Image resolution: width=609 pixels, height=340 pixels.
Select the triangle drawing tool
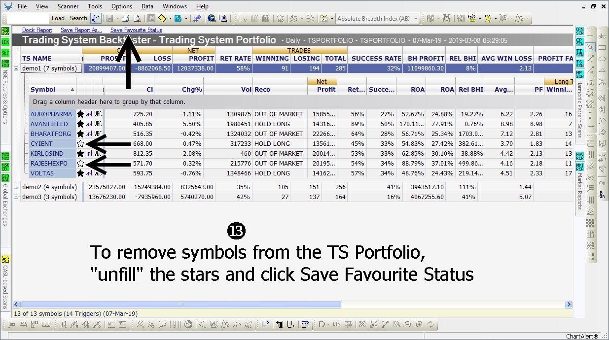[x=602, y=70]
